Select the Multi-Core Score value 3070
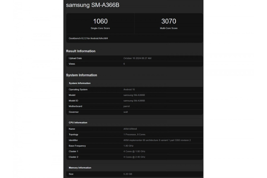Screen dimensions: 267x178 (x=168, y=21)
